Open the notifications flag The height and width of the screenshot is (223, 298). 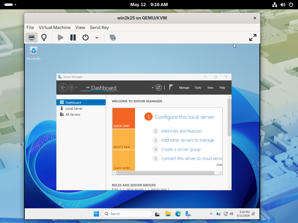171,87
